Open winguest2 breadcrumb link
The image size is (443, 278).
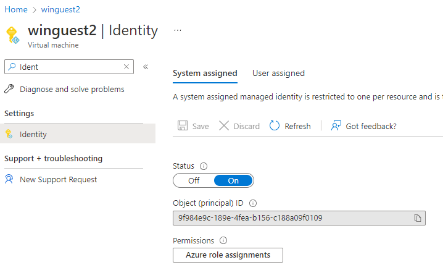[x=60, y=10]
